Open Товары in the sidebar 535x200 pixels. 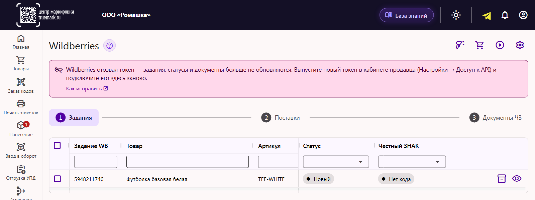click(21, 64)
